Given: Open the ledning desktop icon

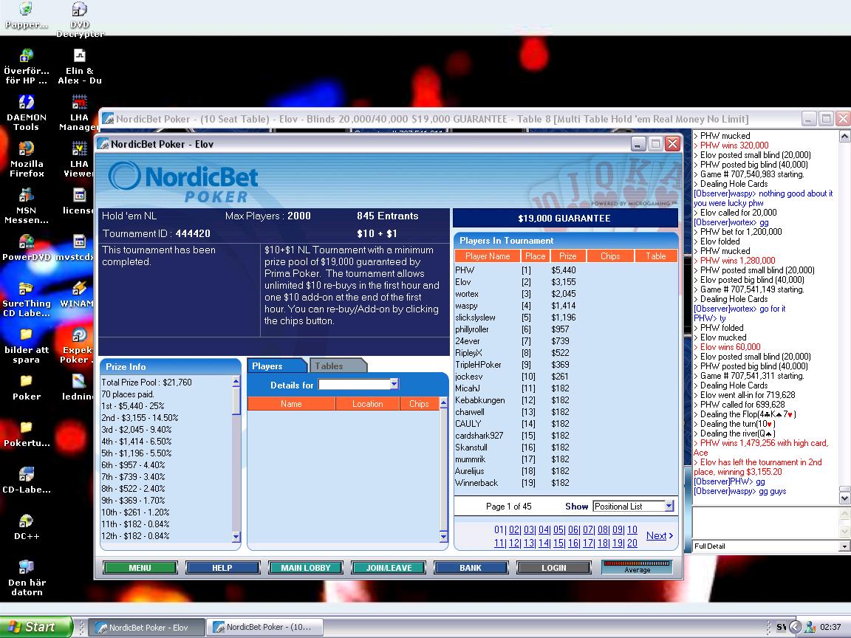Looking at the screenshot, I should (78, 388).
